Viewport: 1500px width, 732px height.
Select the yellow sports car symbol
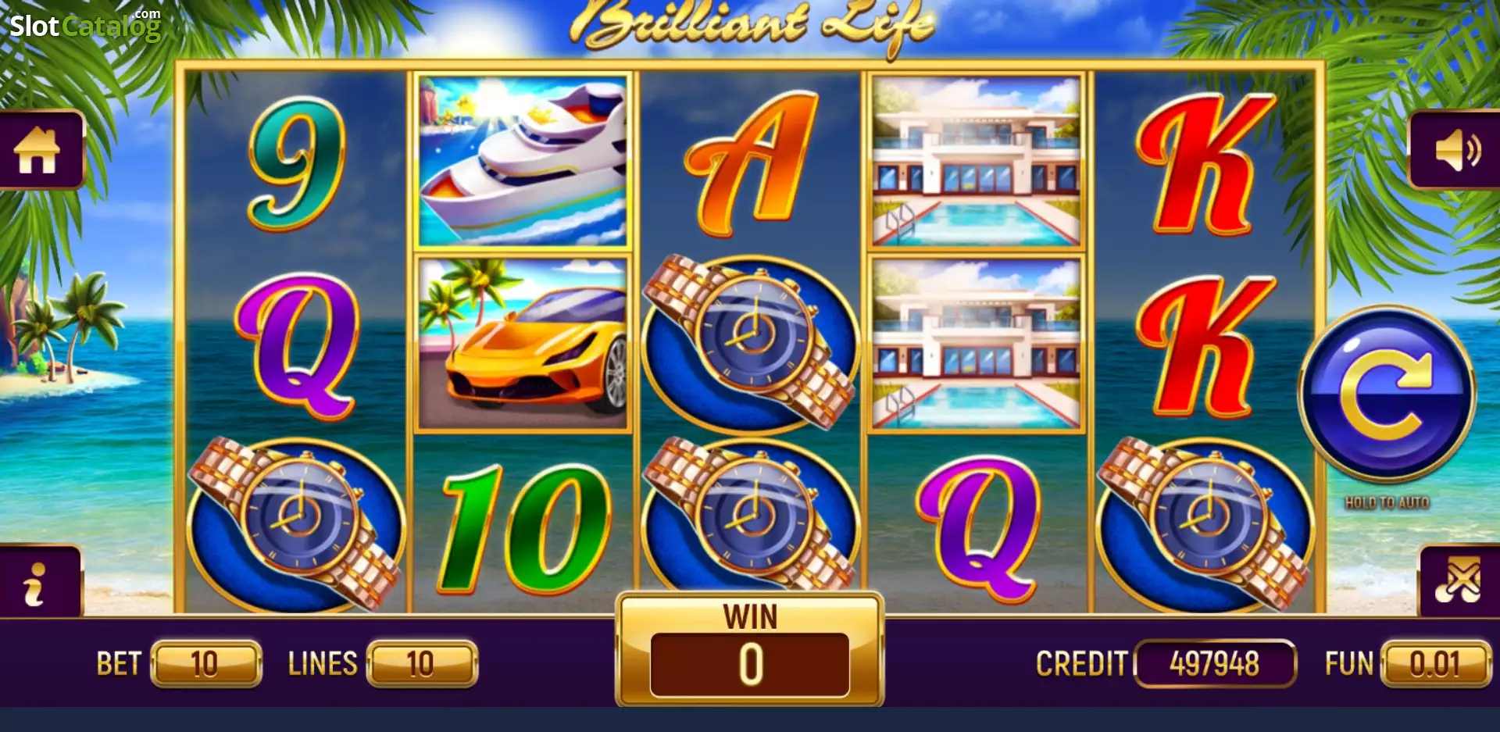[523, 344]
